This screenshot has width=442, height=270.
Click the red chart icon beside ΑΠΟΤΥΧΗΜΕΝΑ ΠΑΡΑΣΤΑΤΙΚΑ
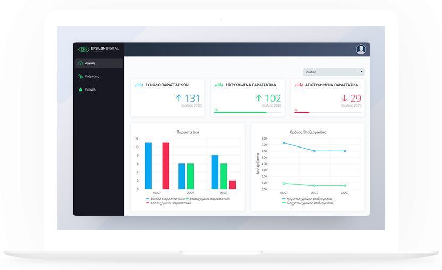tap(298, 85)
